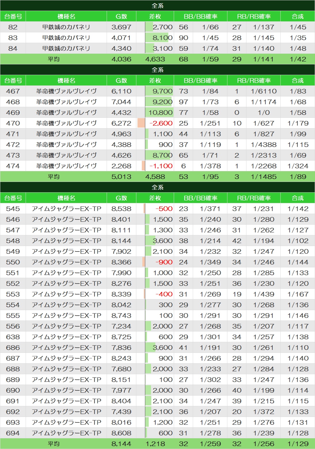Viewport: 315px width, 449px height.
Task: Click the 合成 header in the first table
Action: [x=298, y=16]
